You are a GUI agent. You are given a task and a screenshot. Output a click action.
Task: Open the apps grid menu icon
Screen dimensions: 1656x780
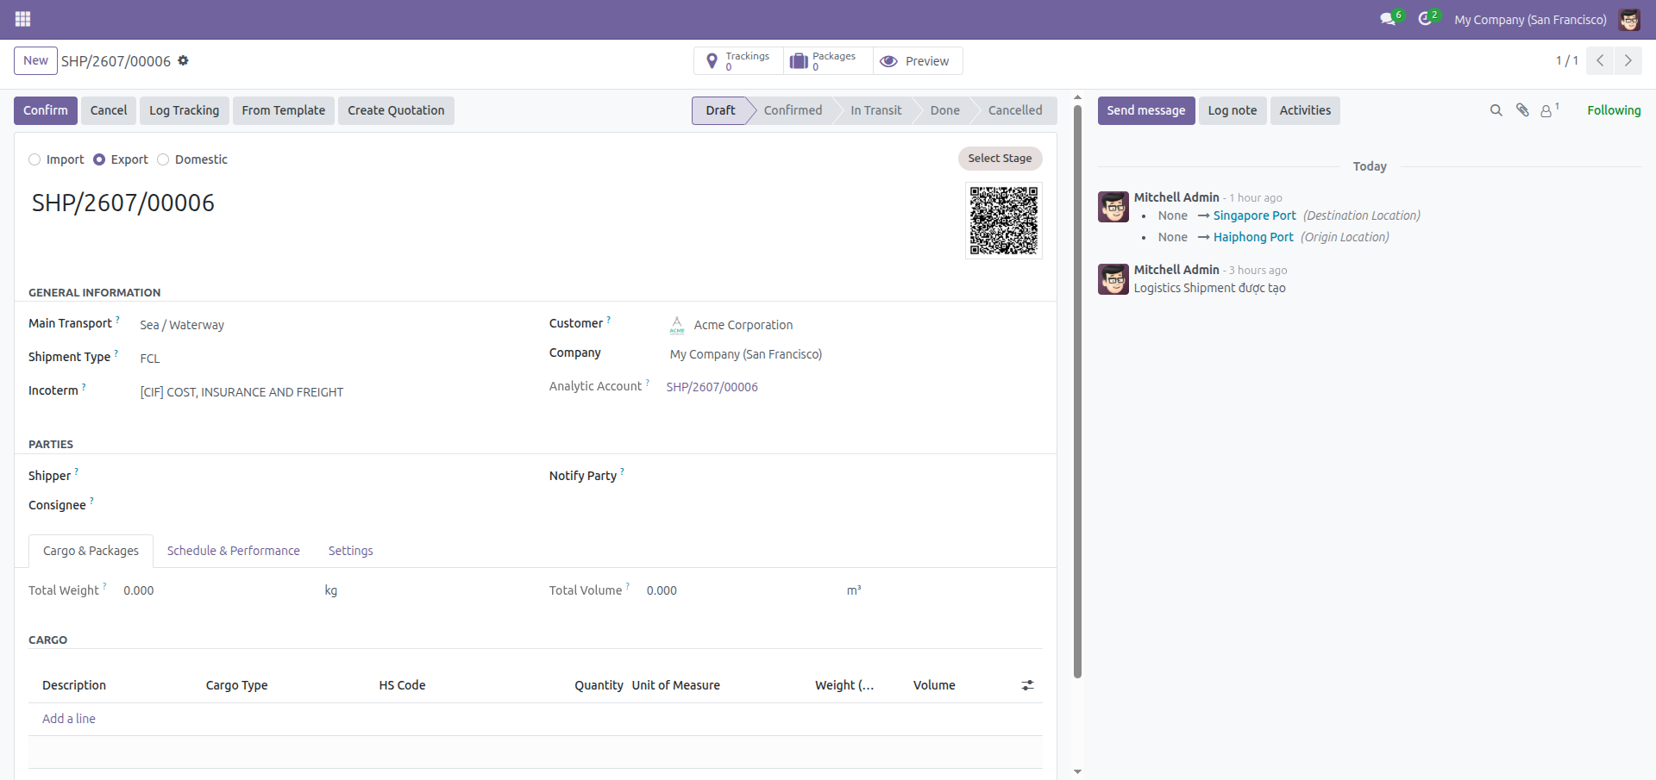[x=22, y=19]
